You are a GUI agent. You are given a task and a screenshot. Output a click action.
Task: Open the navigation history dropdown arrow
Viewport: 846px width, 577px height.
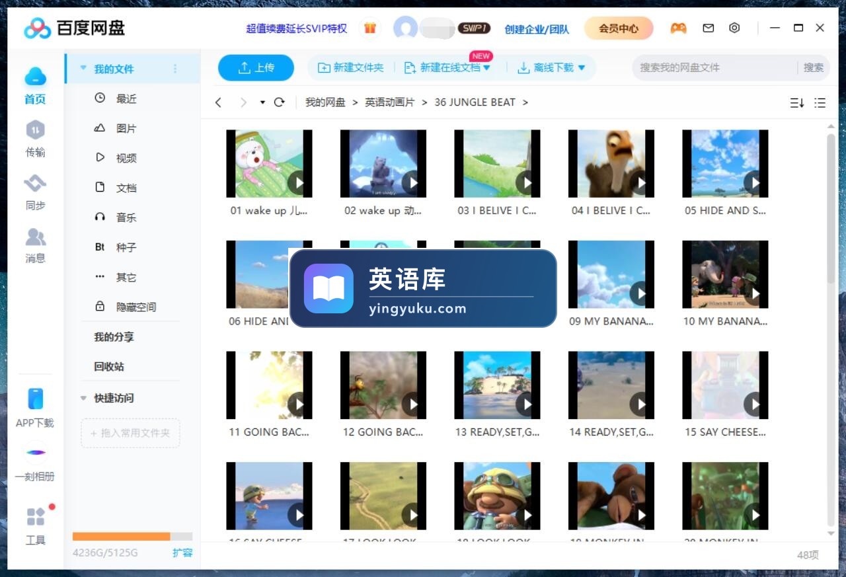click(x=262, y=102)
